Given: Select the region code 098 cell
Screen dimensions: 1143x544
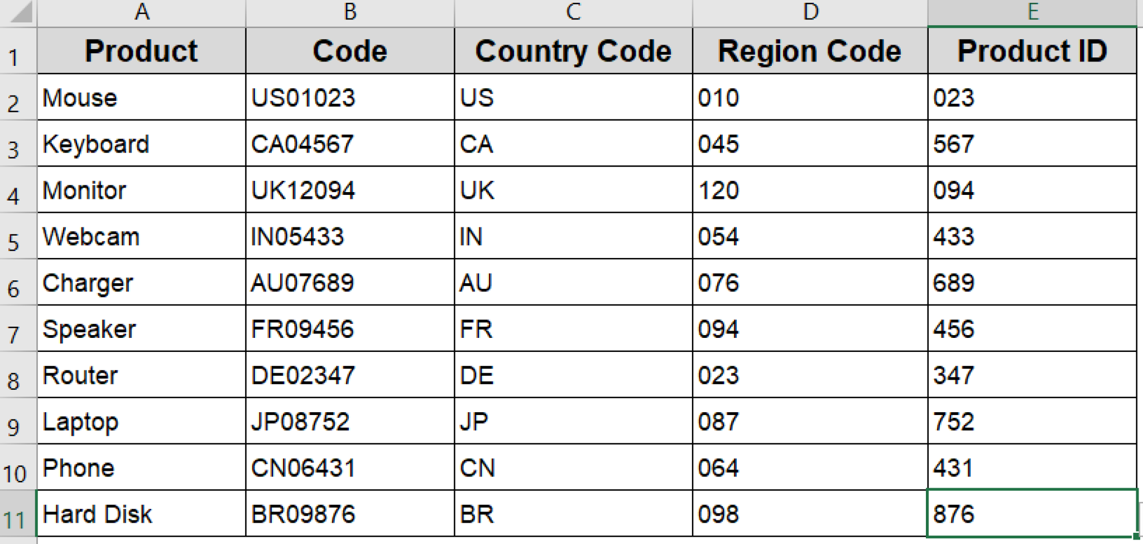Looking at the screenshot, I should pyautogui.click(x=809, y=513).
